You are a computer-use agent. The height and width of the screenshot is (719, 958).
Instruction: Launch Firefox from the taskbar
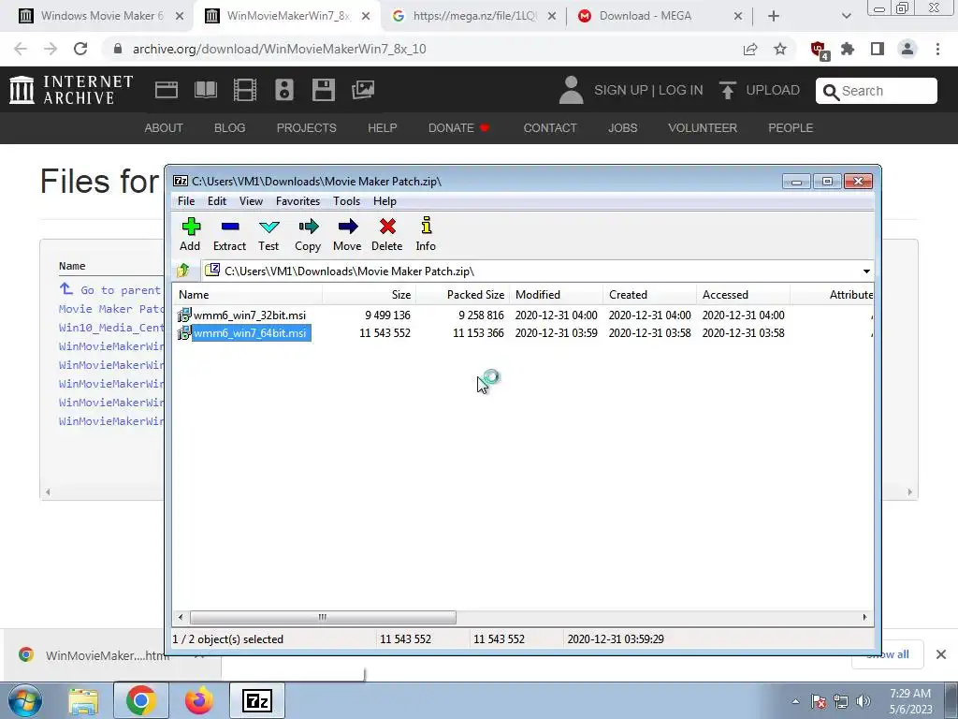199,701
